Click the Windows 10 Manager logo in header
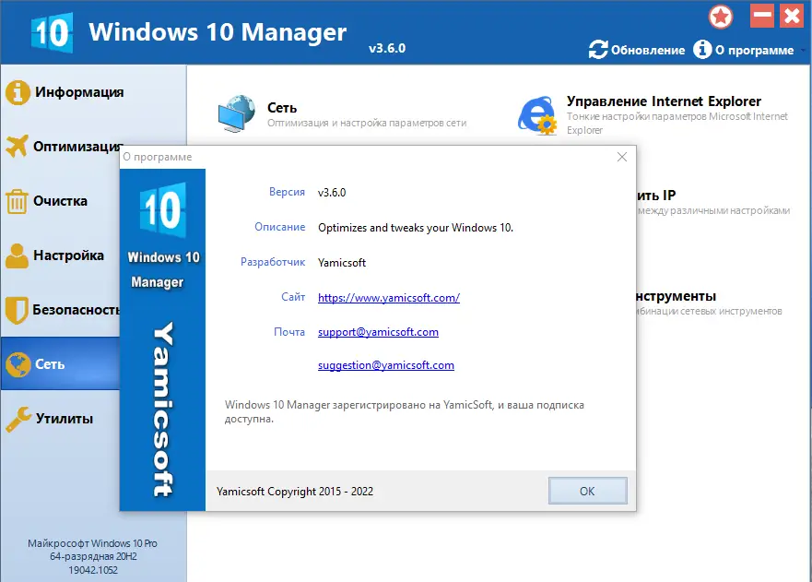 tap(52, 33)
